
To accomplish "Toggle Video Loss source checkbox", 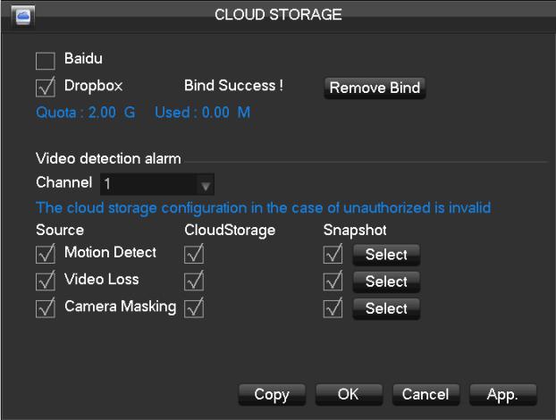I will 46,281.
